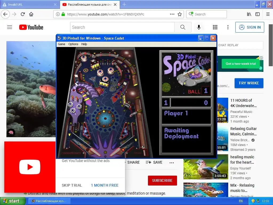
Task: Open the Game menu in 3D Pinball
Action: (62, 44)
